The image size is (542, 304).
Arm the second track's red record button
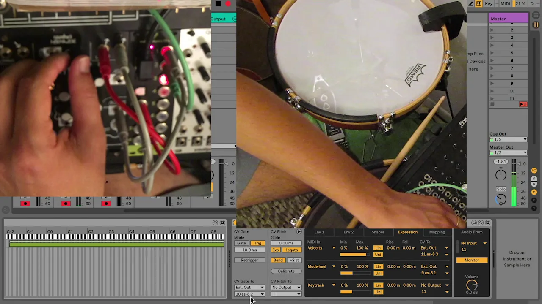[65, 204]
